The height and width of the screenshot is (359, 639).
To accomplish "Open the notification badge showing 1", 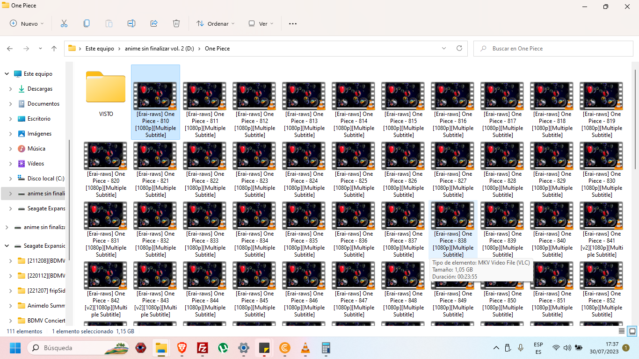I will [626, 348].
